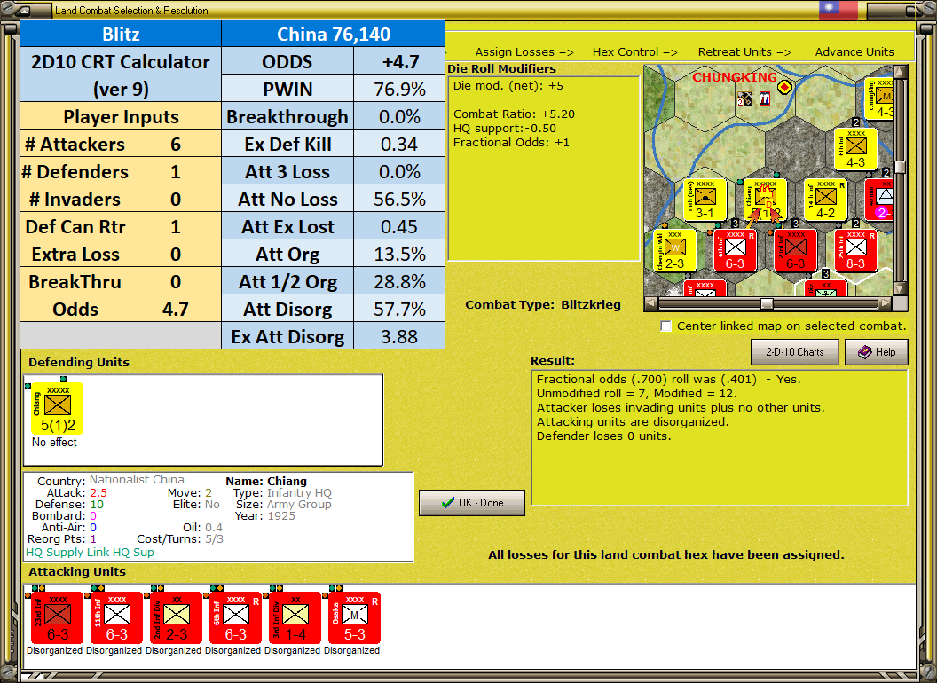
Task: Click the Chungking city marker on map
Action: (784, 87)
